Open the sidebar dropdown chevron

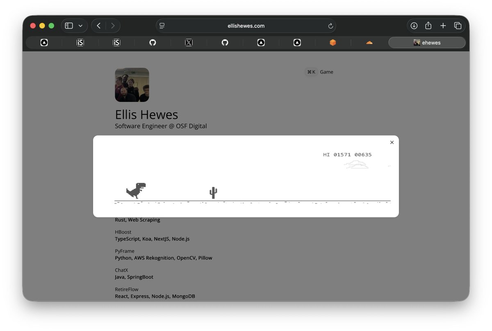[x=80, y=26]
